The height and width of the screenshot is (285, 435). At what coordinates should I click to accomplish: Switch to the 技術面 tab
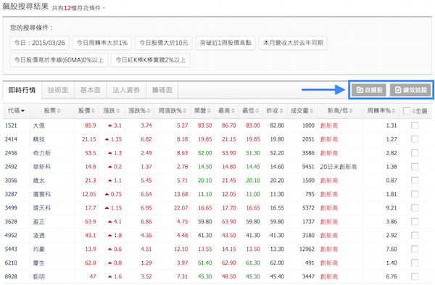click(58, 90)
